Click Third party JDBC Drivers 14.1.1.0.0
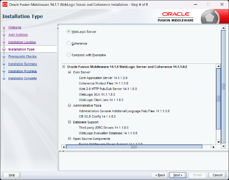Screen dimensions: 229x180 [x=103, y=128]
